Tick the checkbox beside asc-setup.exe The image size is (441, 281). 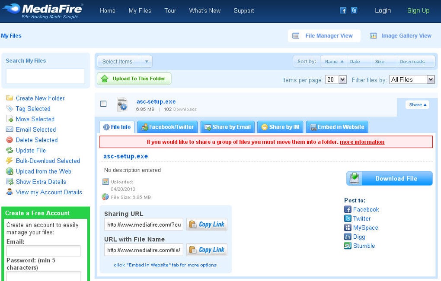pos(103,104)
